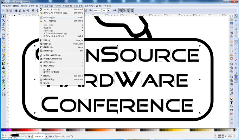
Task: Click the Undo yellow arrow icon
Action: pyautogui.click(x=231, y=42)
